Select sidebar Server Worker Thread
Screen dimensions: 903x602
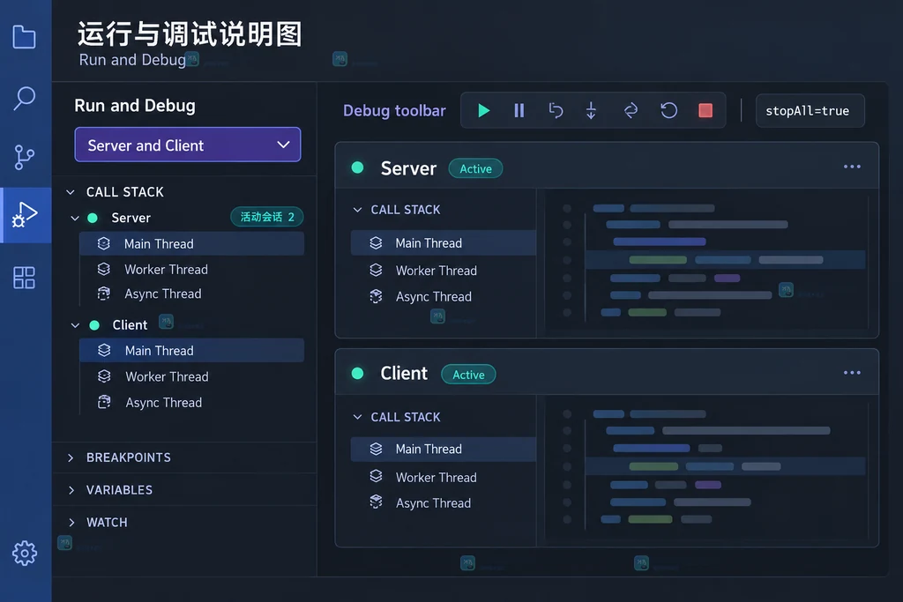pos(191,270)
